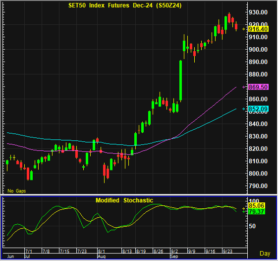Click the Sep month label on the axis
This screenshot has height=261, width=278.
coord(174,257)
